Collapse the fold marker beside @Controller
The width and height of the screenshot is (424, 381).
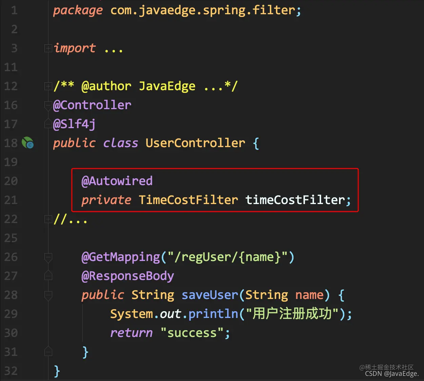pos(48,106)
